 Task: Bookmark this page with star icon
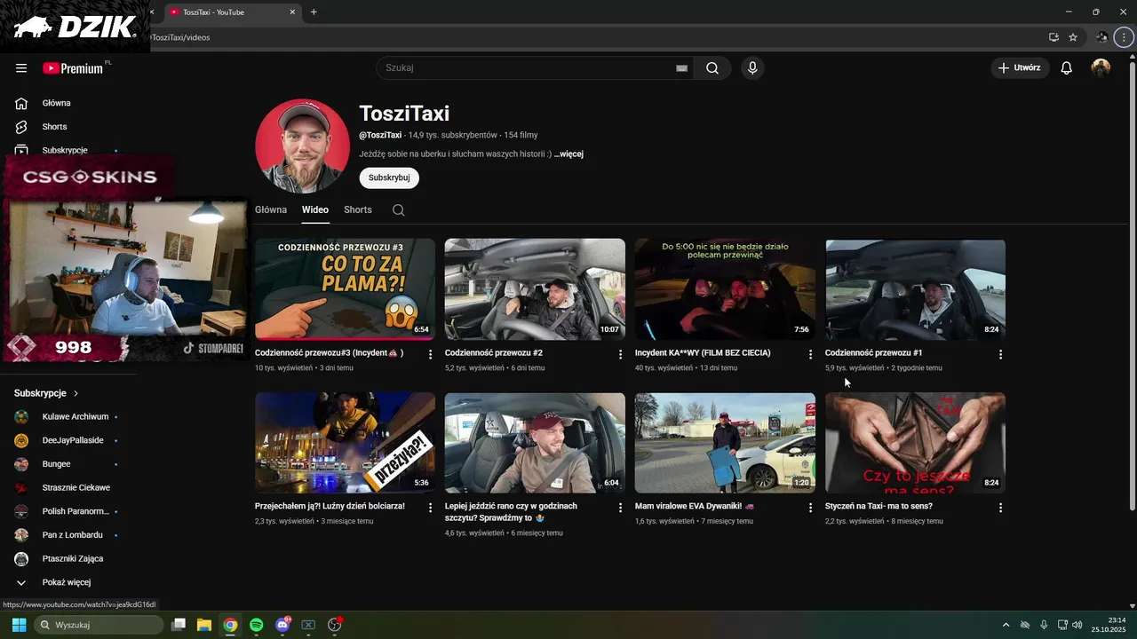pyautogui.click(x=1073, y=37)
